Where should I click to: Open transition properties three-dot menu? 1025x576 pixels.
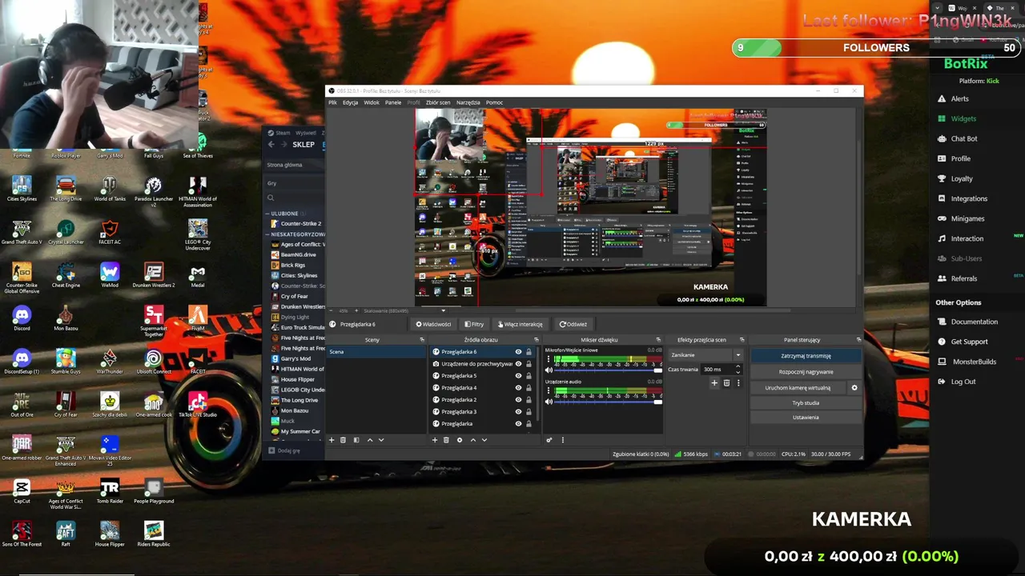tap(738, 383)
